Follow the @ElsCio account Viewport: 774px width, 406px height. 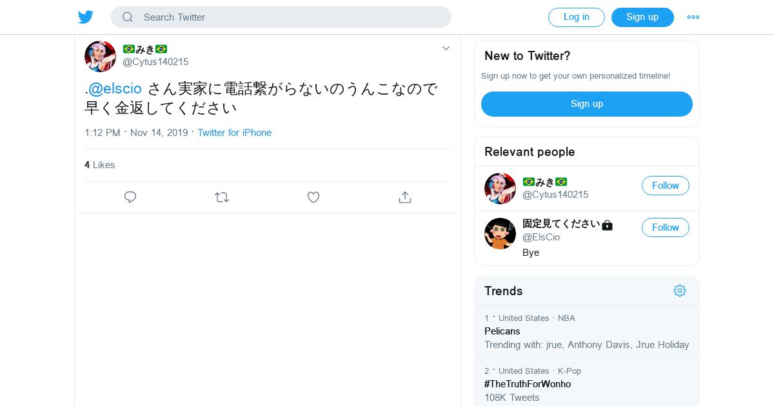(x=665, y=227)
